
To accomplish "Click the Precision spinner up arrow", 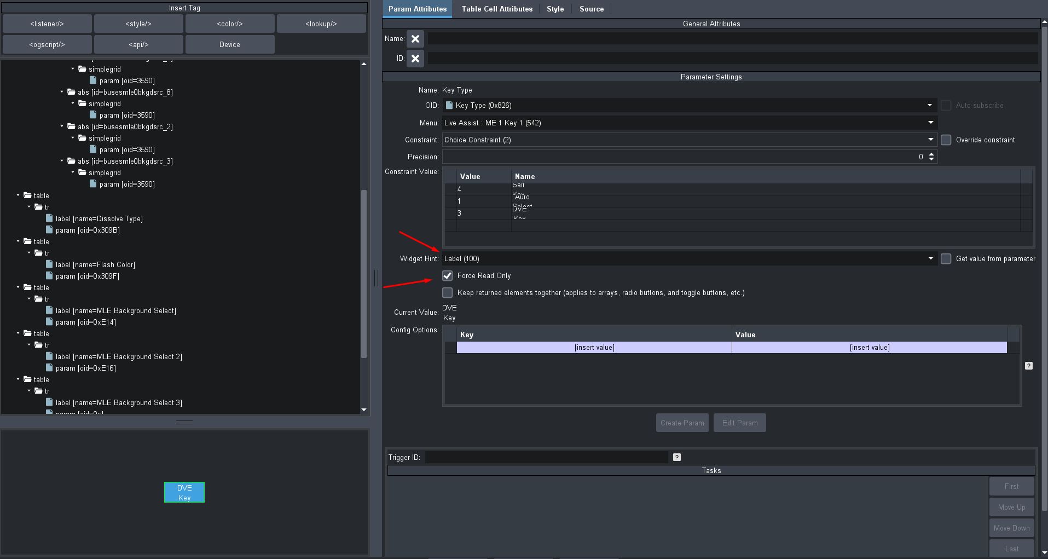I will (x=931, y=154).
